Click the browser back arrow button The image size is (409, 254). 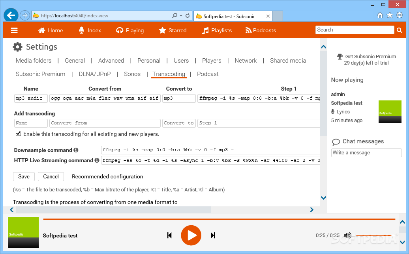[11, 16]
